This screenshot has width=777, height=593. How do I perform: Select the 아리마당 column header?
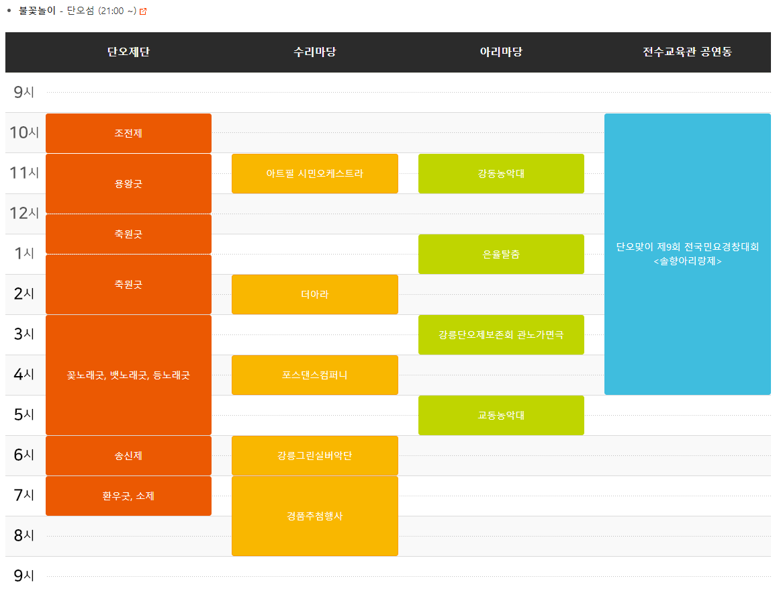pos(501,52)
